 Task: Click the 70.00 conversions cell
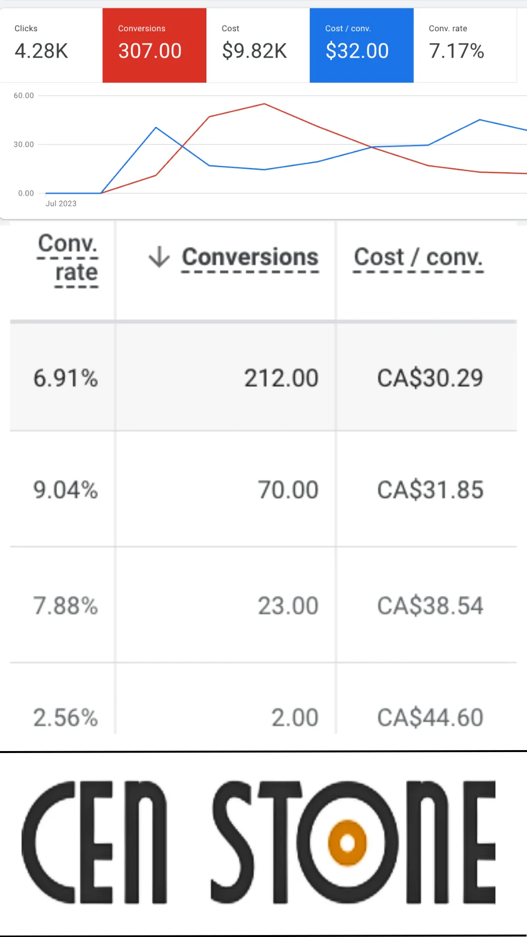(x=288, y=489)
